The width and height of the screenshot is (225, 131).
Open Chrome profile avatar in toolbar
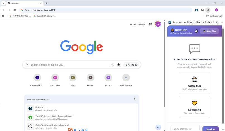pos(216,10)
